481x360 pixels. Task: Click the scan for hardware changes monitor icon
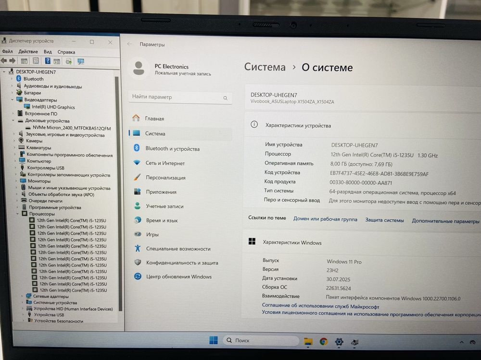[81, 61]
